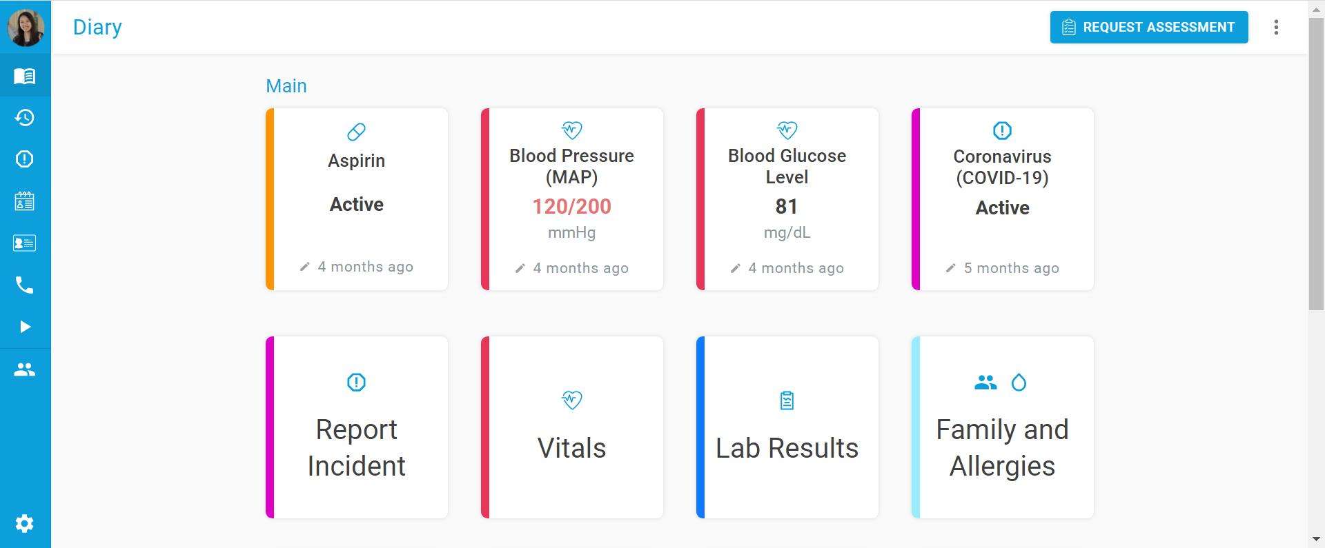Image resolution: width=1325 pixels, height=548 pixels.
Task: Click the pill icon on the Aspirin card
Action: (x=356, y=132)
